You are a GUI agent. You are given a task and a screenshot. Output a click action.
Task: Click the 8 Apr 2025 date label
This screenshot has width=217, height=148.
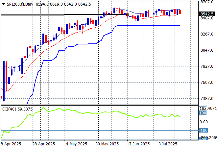point(11,144)
